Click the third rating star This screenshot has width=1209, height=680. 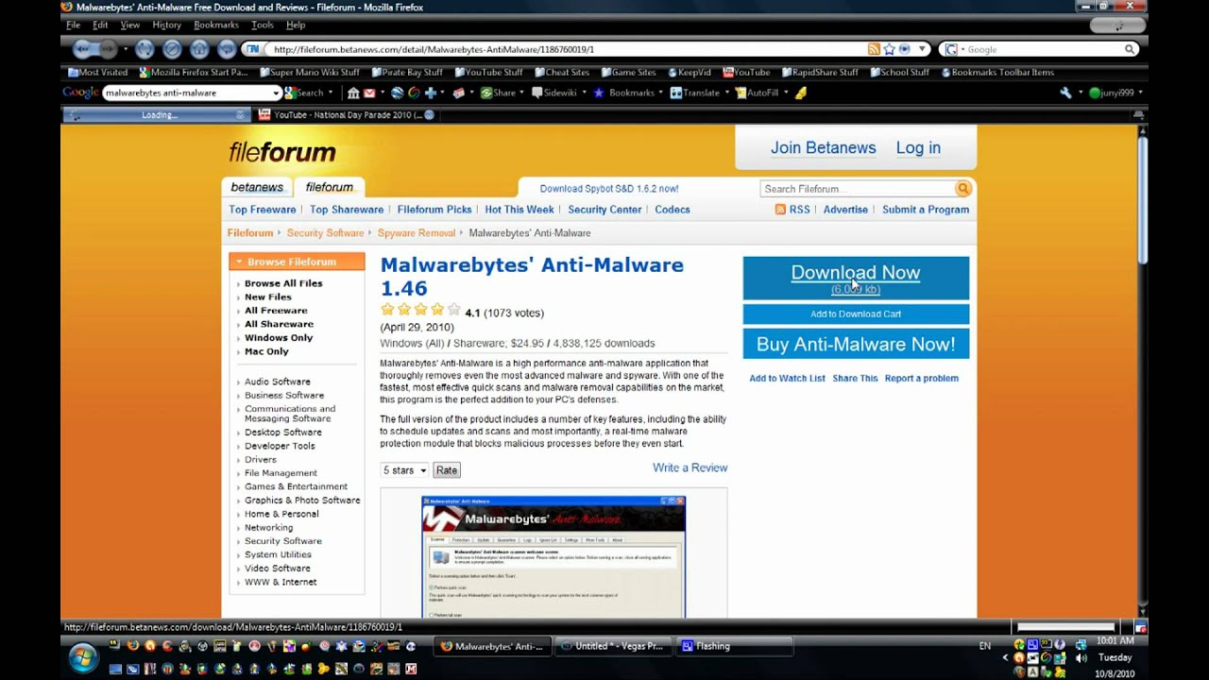click(420, 310)
